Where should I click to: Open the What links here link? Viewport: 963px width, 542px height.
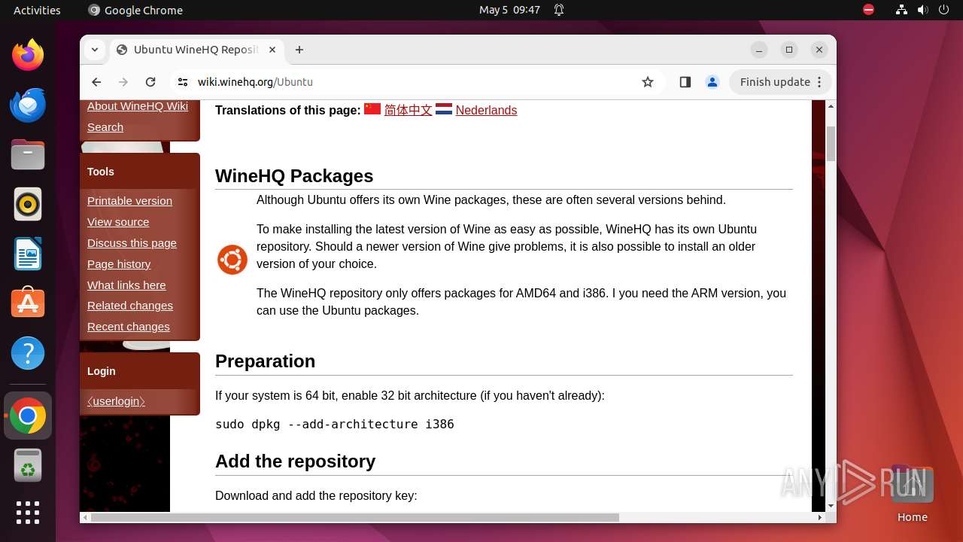pyautogui.click(x=126, y=285)
